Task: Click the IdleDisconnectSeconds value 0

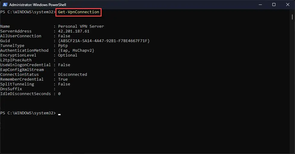Action: coord(59,94)
